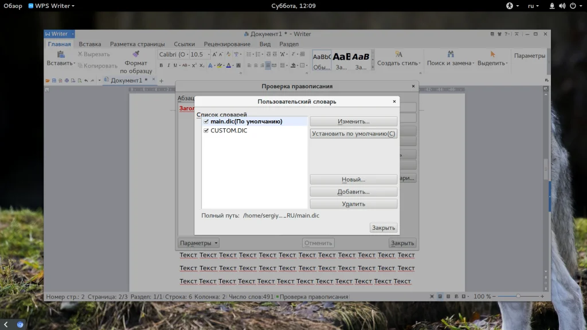Toggle the CUSTOM.DIC dictionary checkbox

point(206,131)
